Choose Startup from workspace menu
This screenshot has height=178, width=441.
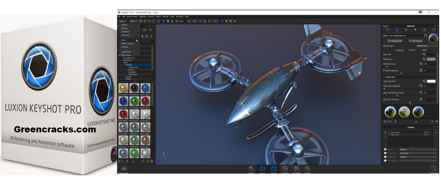click(124, 25)
